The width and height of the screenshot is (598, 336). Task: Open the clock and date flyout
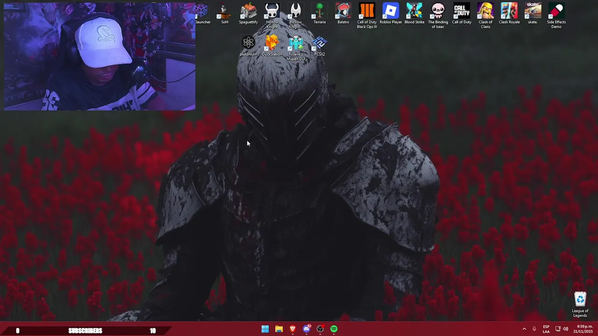[583, 329]
